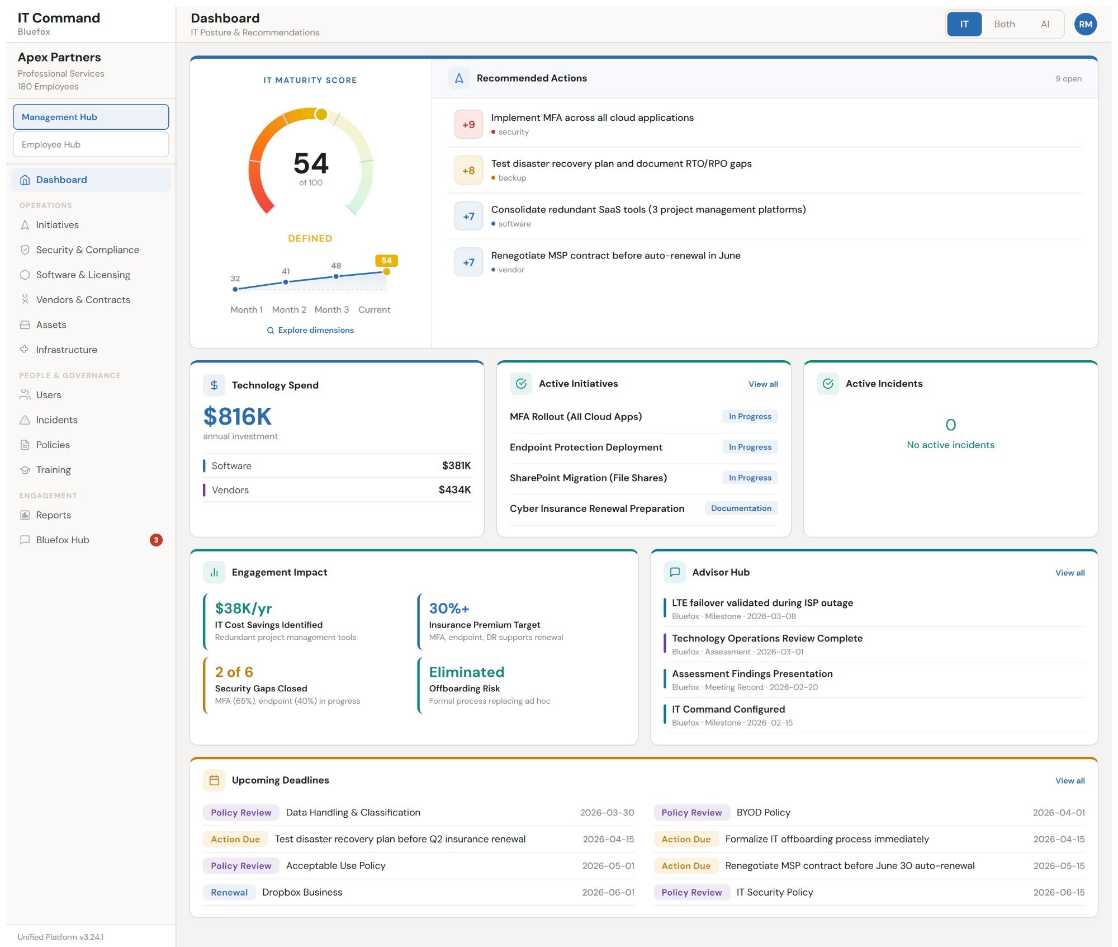Viewport: 1118px width, 947px height.
Task: Click the Bluefox Hub chat icon
Action: tap(25, 540)
